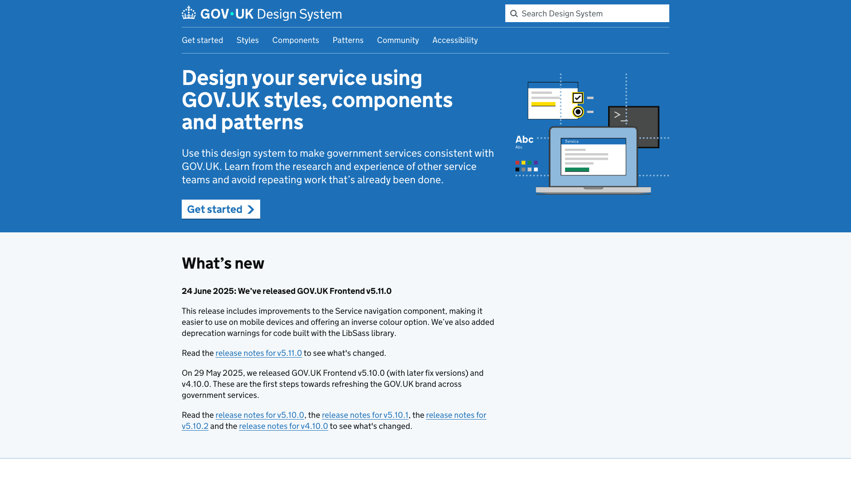This screenshot has width=851, height=478.
Task: Navigate to the Patterns section
Action: (x=347, y=40)
